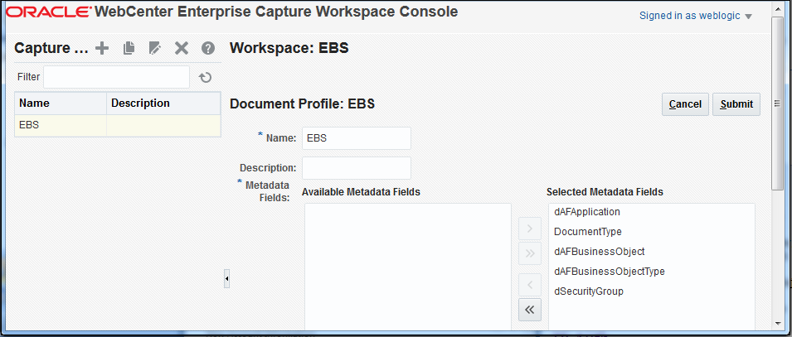Screen dimensions: 792x337
Task: Remove all fields from Selected list
Action: click(x=529, y=310)
